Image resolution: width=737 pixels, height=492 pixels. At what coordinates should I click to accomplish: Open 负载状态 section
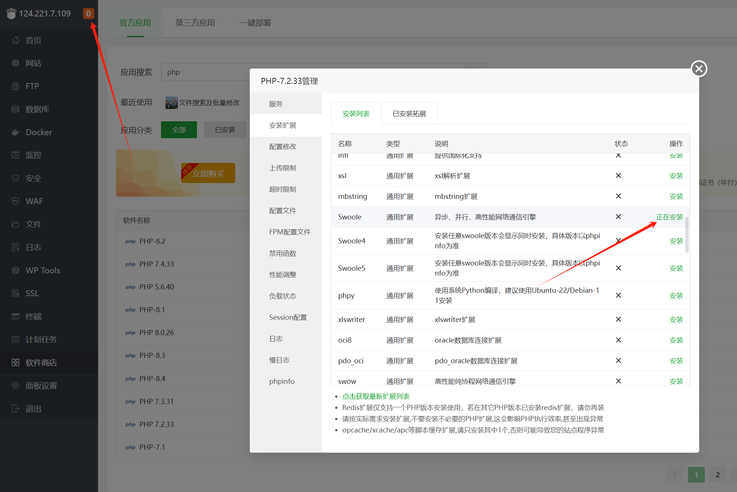click(286, 296)
